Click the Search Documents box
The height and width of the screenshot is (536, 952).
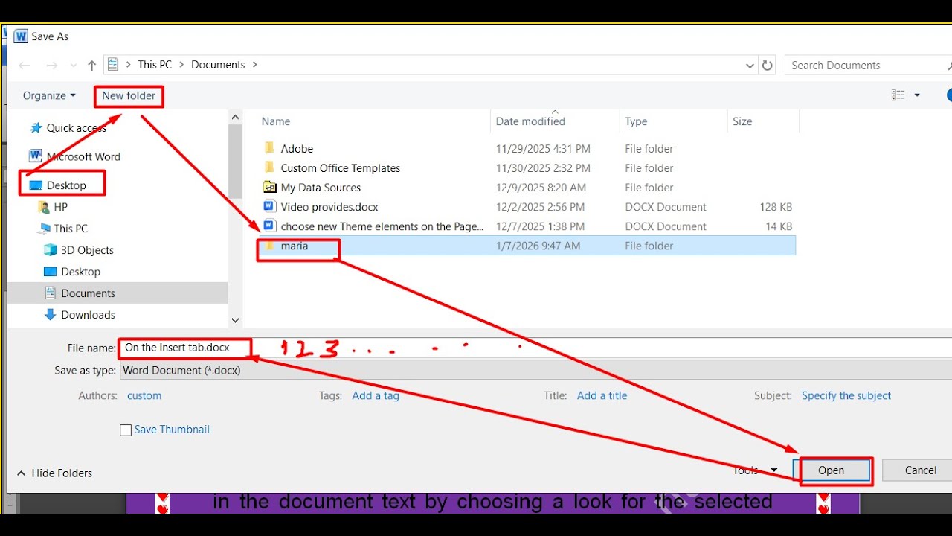tap(866, 66)
